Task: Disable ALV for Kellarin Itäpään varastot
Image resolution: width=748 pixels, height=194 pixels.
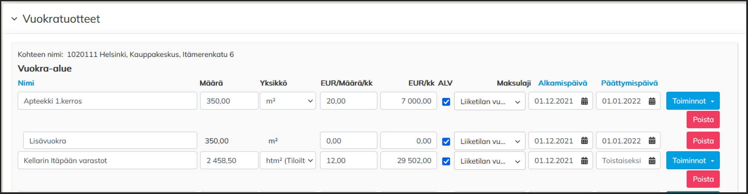Action: [x=446, y=161]
